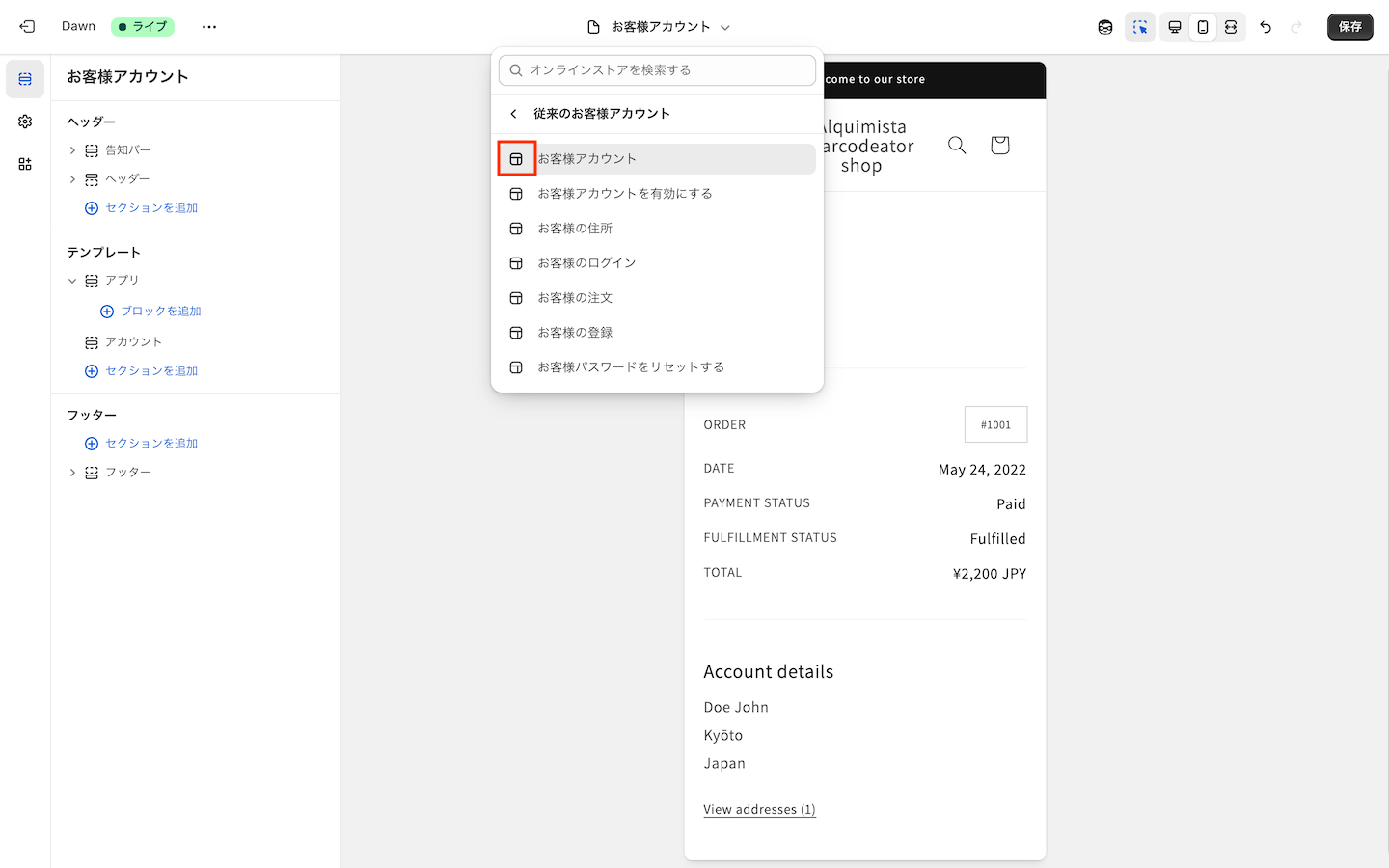The width and height of the screenshot is (1389, 868).
Task: Go back from 従来のお客様アカウント list
Action: click(x=514, y=114)
